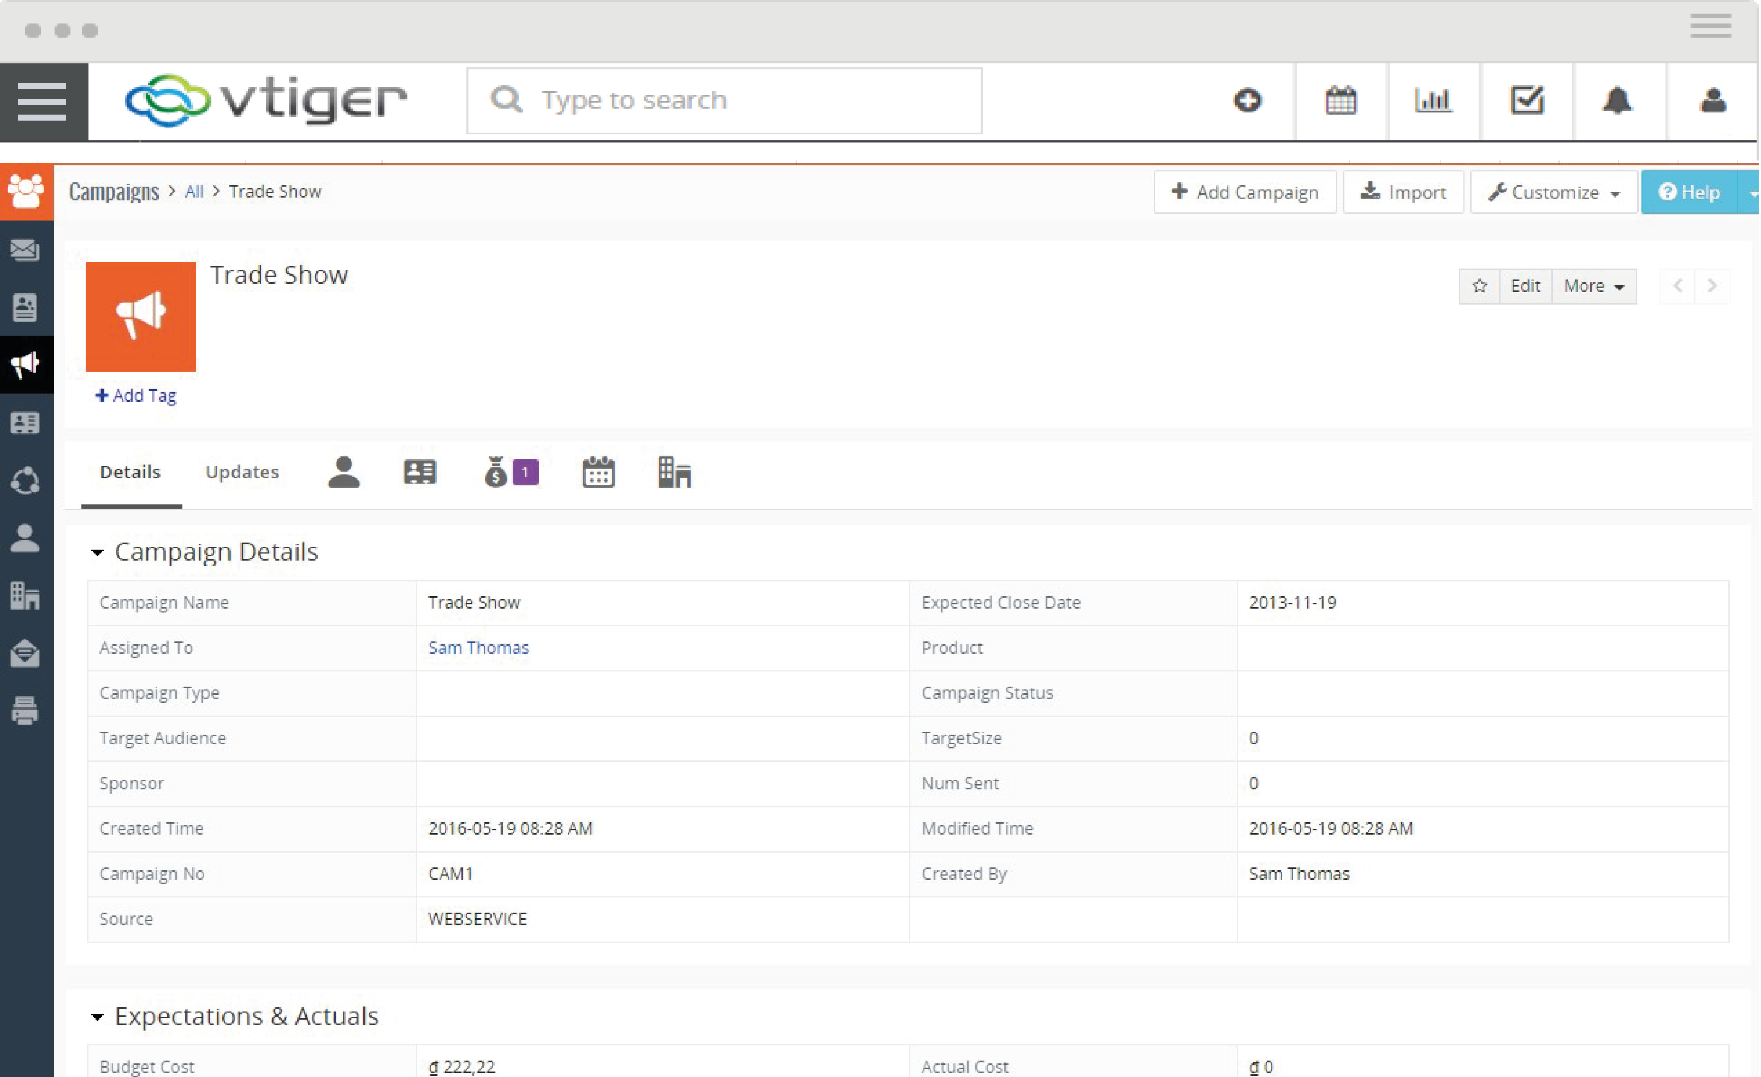1761x1077 pixels.
Task: Click the quick create plus icon
Action: [1248, 100]
